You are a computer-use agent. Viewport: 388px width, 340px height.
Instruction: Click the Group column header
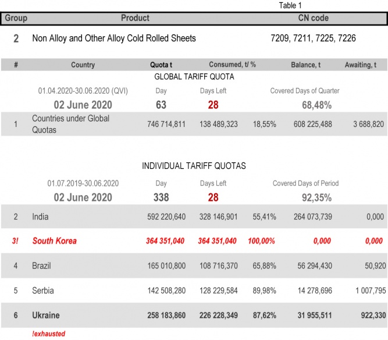16,18
